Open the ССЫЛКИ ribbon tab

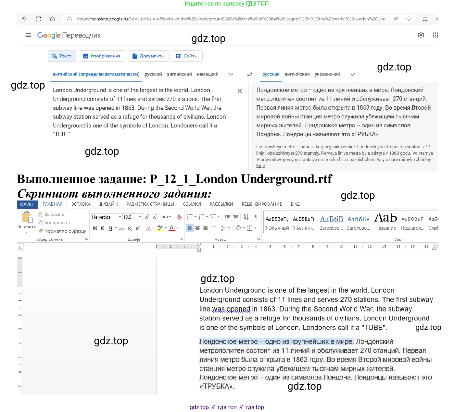point(192,204)
